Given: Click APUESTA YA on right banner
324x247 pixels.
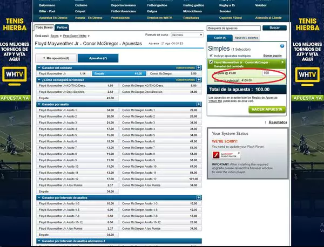Looking at the screenshot, I should coord(307,98).
